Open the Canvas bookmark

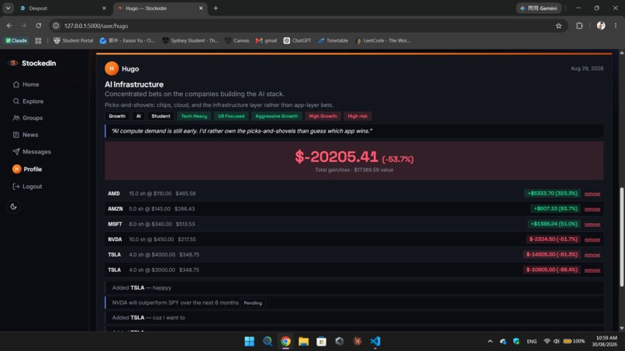237,40
